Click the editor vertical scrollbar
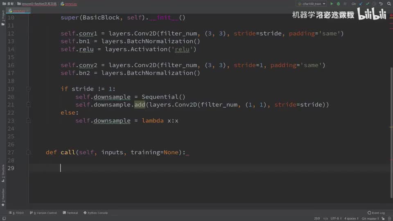This screenshot has width=393, height=221. 391,133
